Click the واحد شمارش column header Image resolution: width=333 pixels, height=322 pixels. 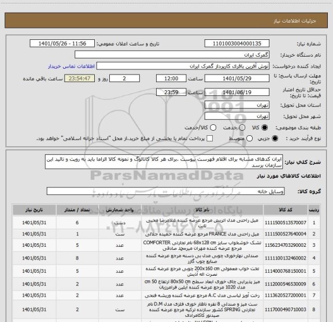[120, 210]
